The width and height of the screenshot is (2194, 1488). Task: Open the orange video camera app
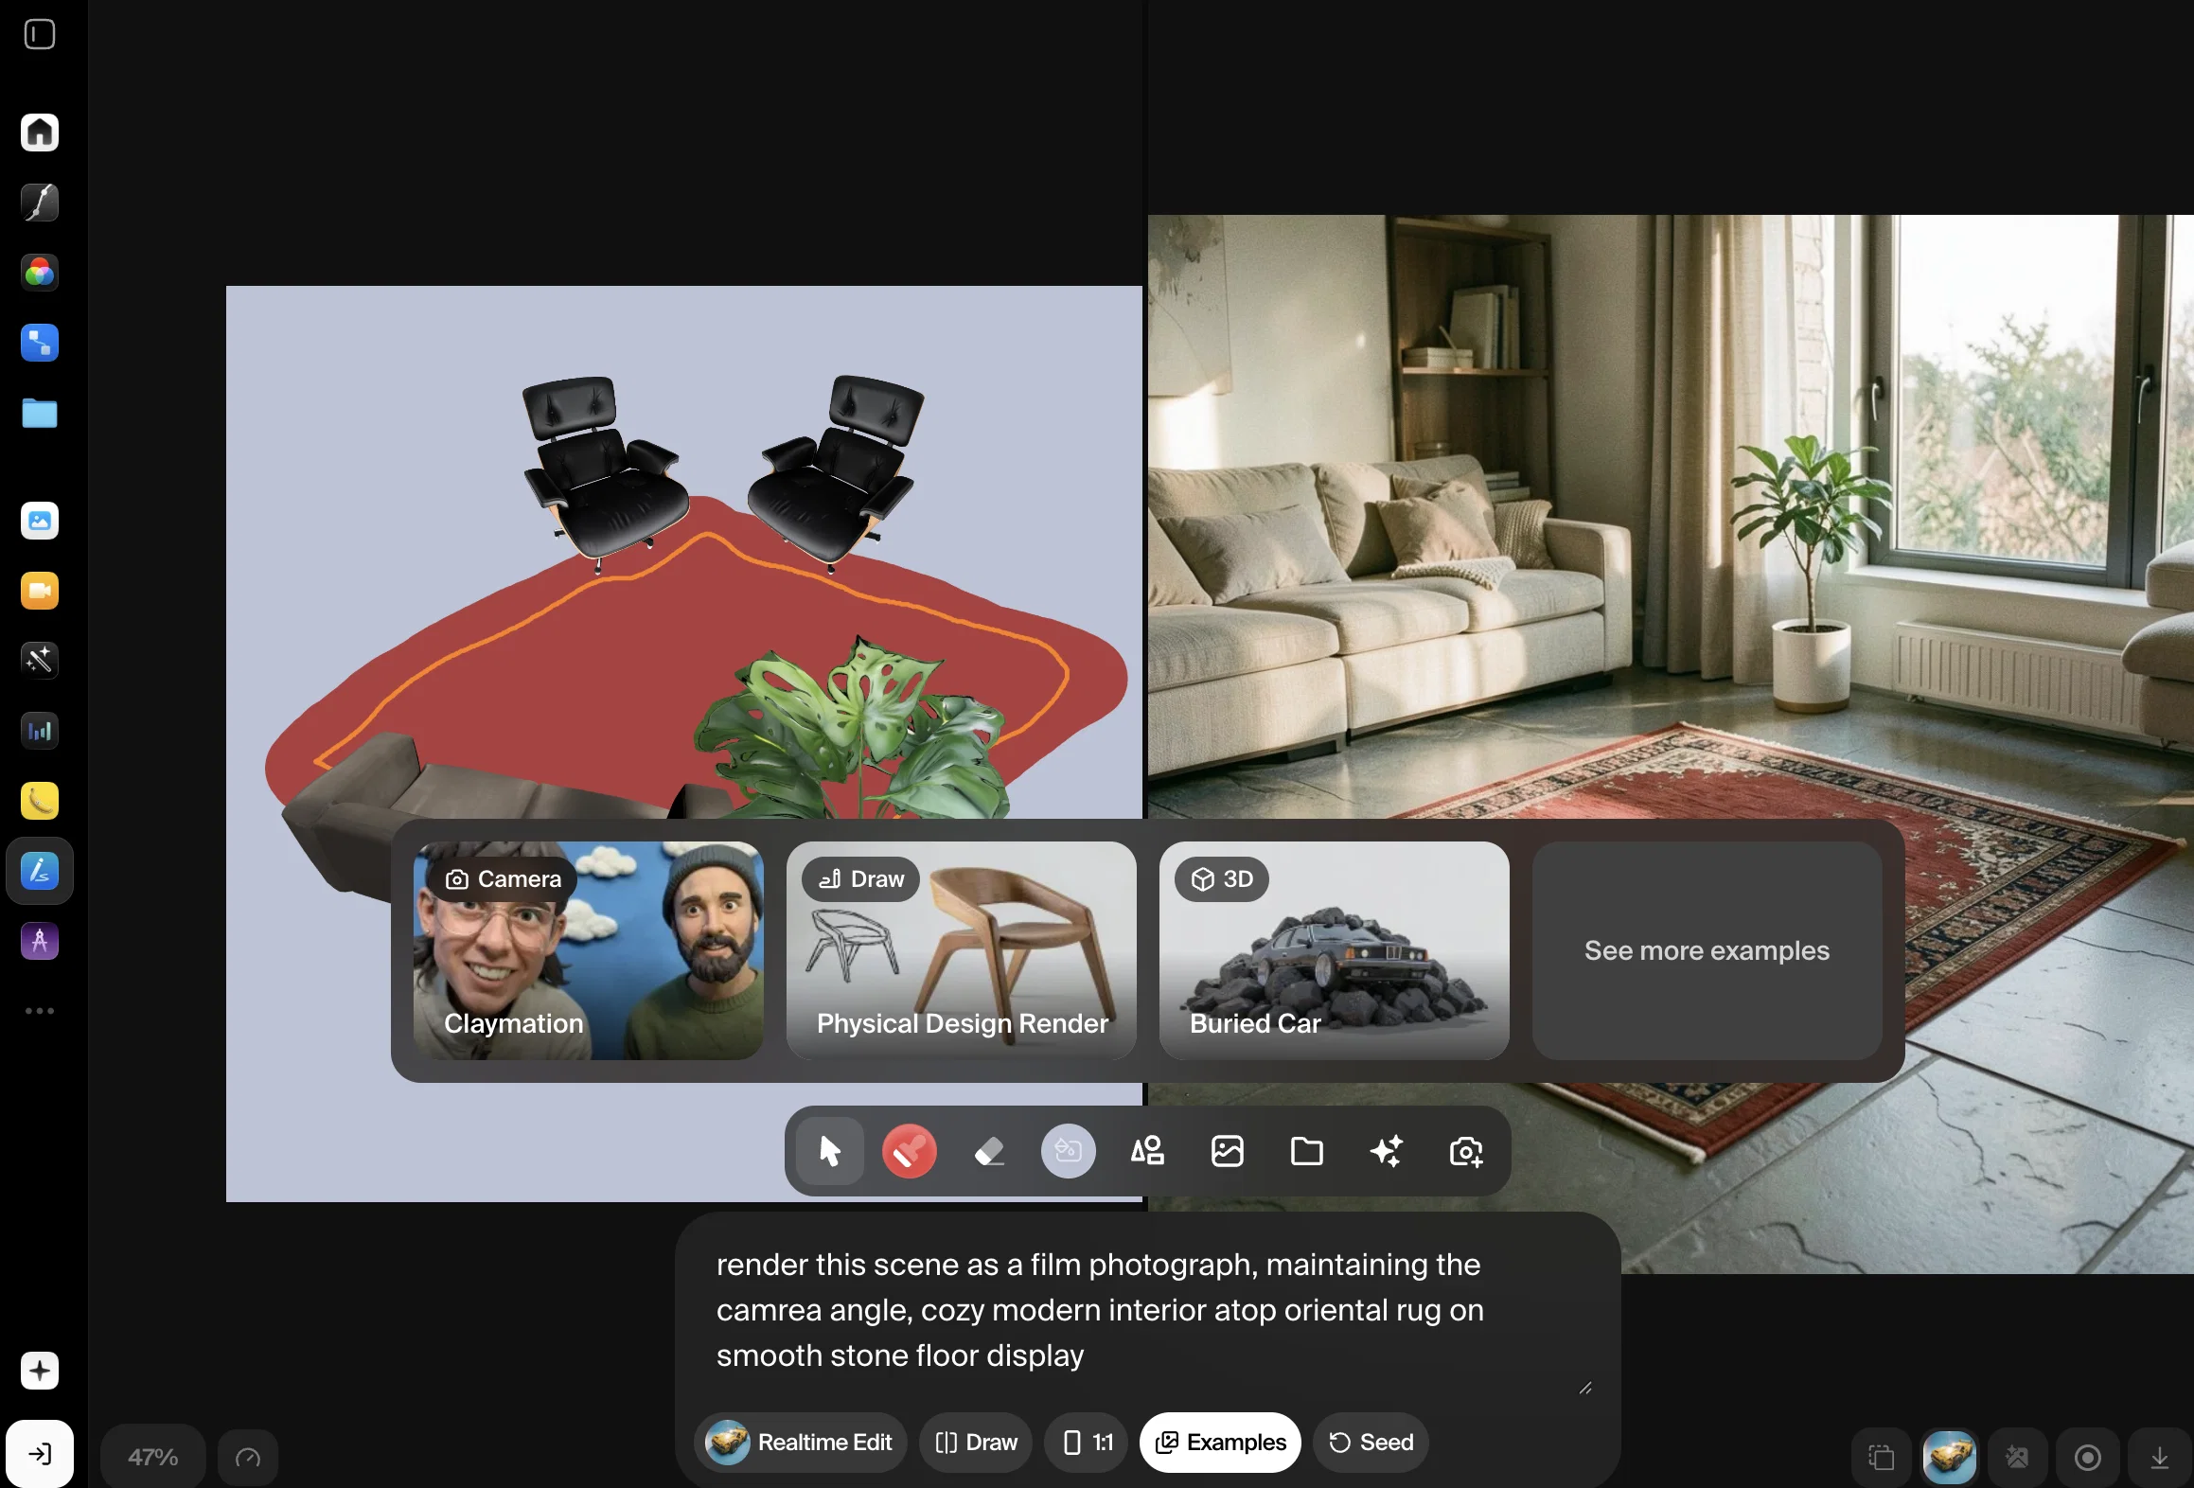(40, 591)
